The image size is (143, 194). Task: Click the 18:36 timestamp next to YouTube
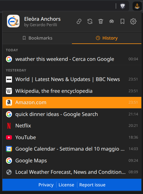click(x=133, y=137)
